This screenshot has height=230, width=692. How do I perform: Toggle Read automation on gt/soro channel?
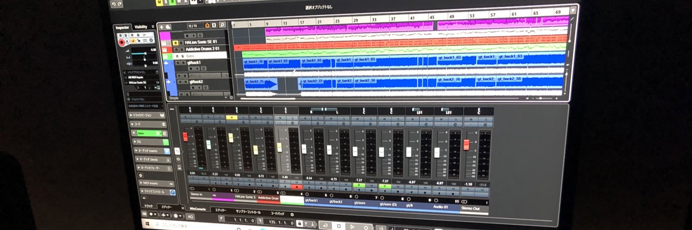[x=358, y=185]
